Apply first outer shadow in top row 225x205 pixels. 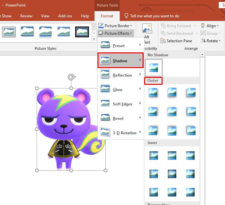[x=153, y=93]
